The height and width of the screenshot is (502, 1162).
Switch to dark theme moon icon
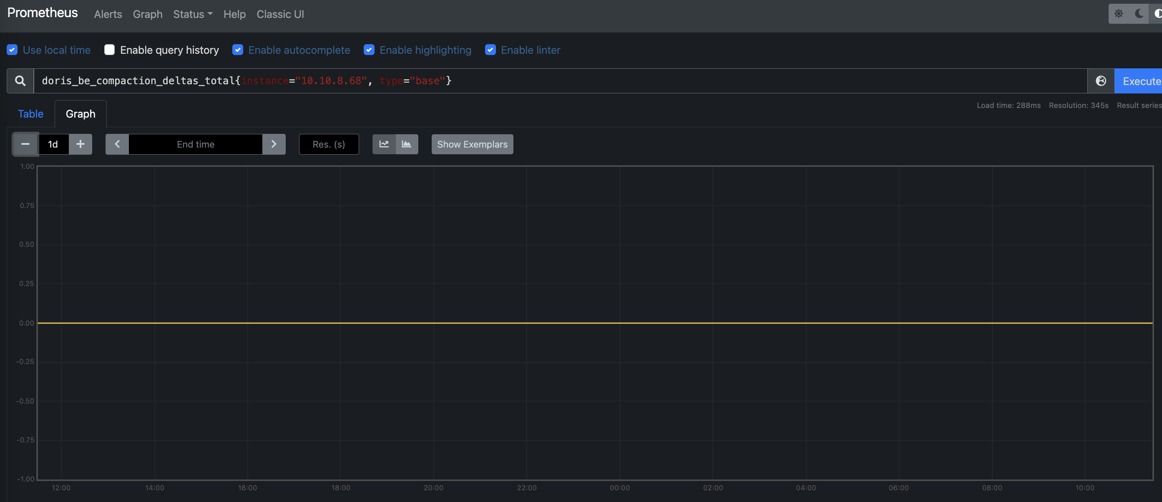pyautogui.click(x=1139, y=13)
